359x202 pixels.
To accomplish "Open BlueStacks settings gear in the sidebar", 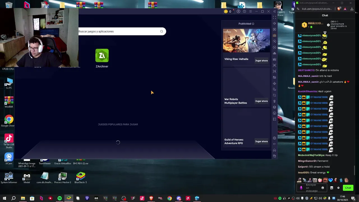I will click(x=274, y=138).
